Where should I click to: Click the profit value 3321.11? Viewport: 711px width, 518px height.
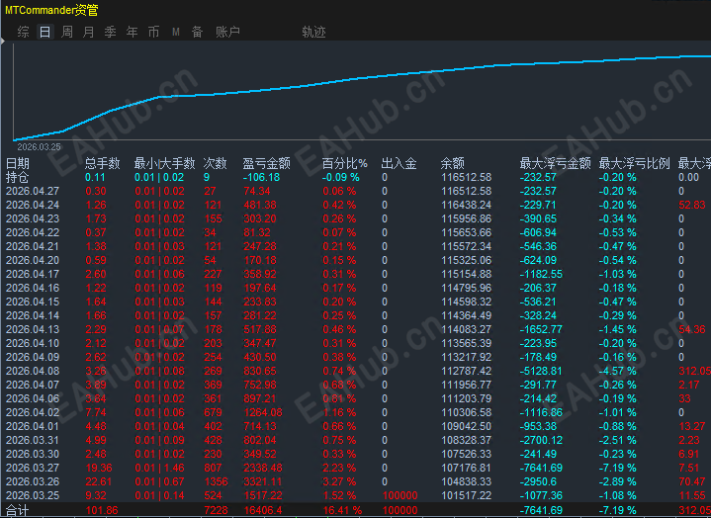(x=263, y=481)
